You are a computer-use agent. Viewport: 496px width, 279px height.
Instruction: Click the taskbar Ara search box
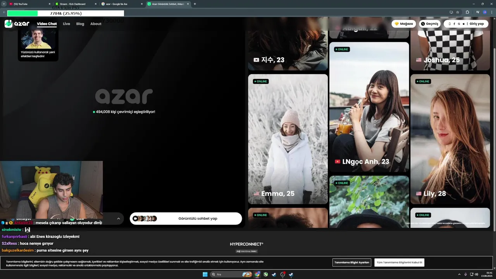(x=231, y=274)
